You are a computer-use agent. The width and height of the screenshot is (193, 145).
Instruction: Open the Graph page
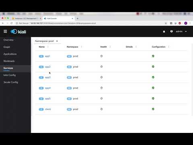point(7,47)
